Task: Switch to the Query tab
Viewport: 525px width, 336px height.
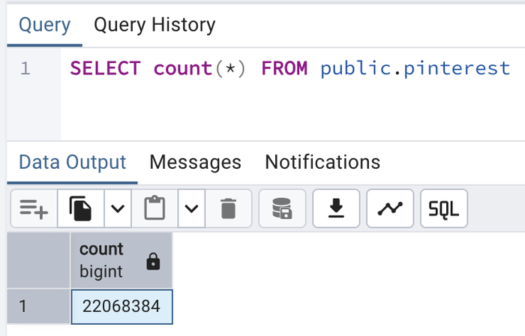Action: [x=45, y=25]
